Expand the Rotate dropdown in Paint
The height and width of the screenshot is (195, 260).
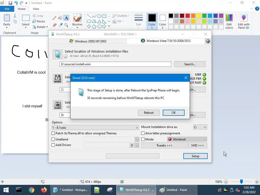(x=47, y=27)
